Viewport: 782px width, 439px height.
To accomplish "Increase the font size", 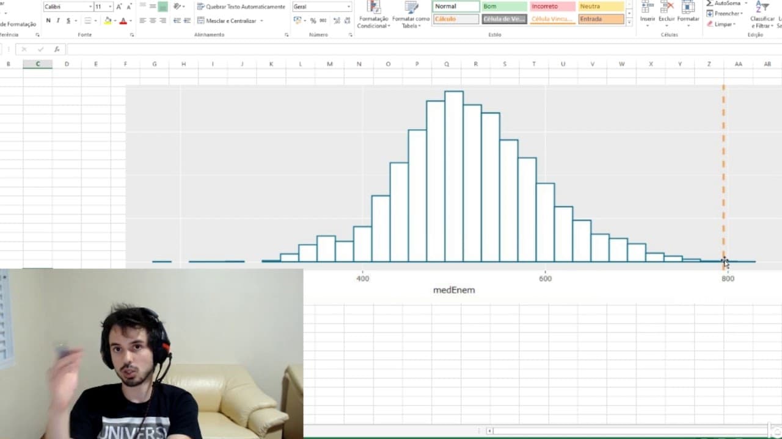I will [x=119, y=7].
